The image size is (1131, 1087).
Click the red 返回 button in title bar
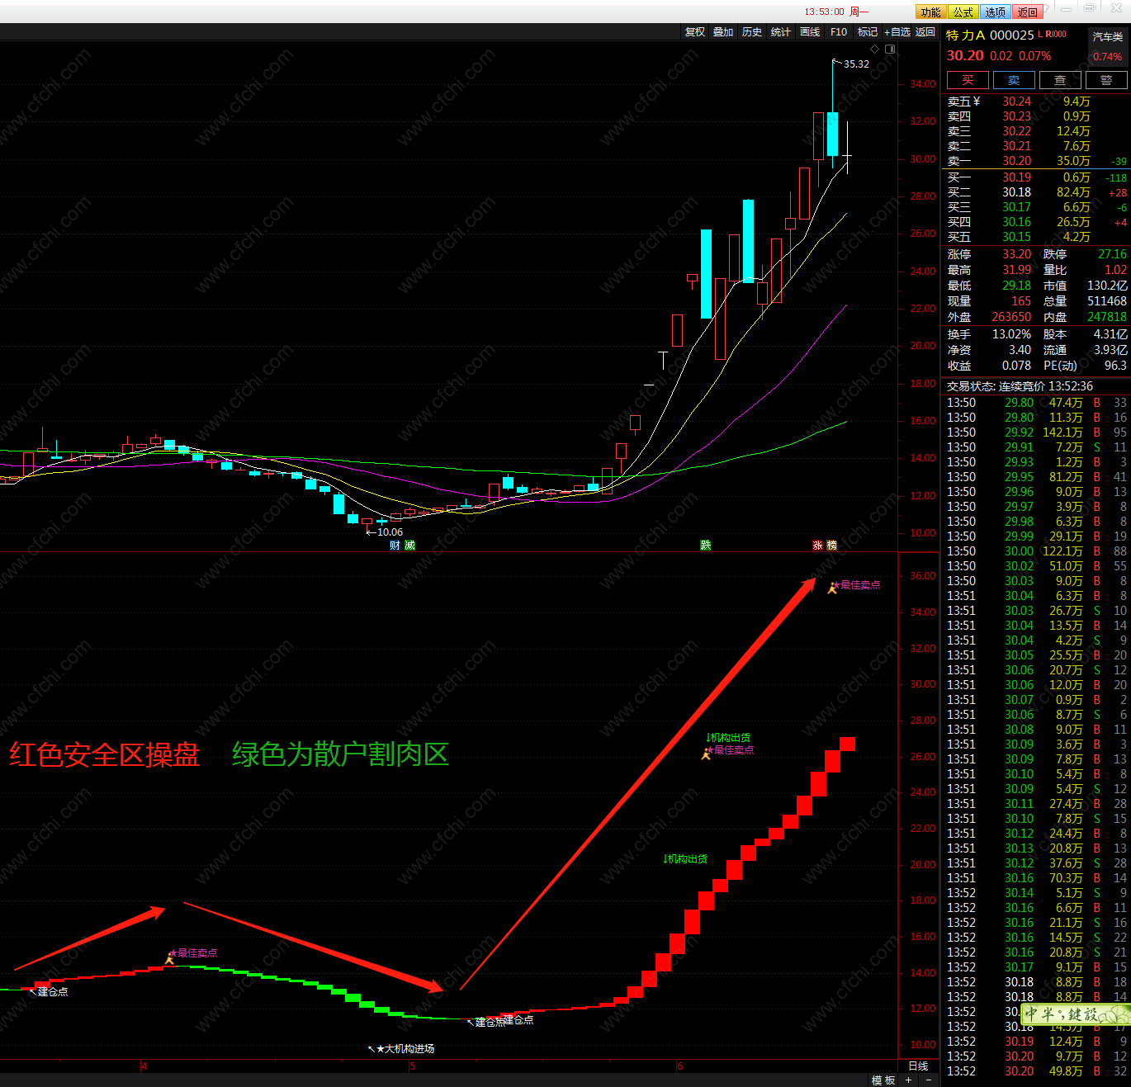[1027, 12]
